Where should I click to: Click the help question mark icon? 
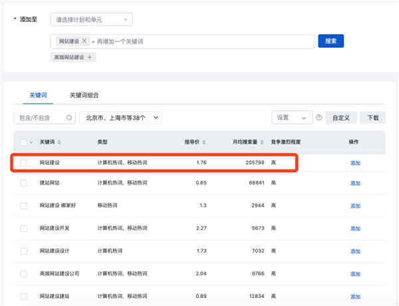pos(319,118)
